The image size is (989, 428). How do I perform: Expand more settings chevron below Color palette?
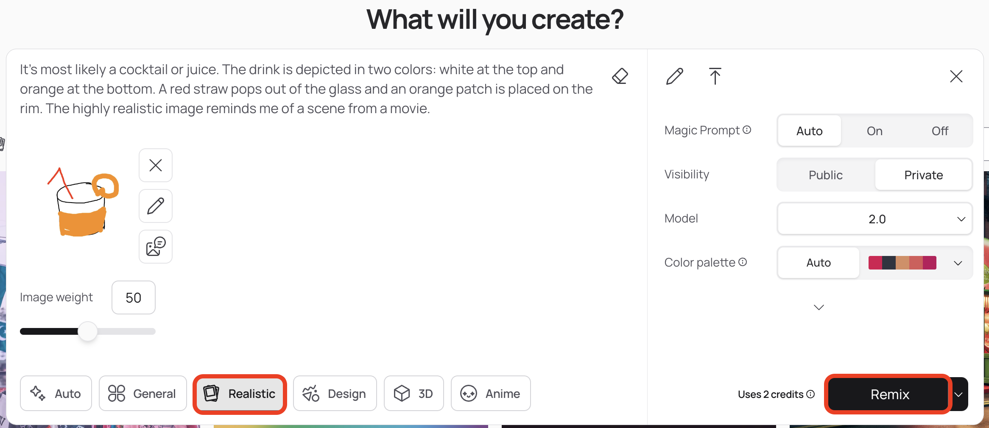pyautogui.click(x=819, y=307)
